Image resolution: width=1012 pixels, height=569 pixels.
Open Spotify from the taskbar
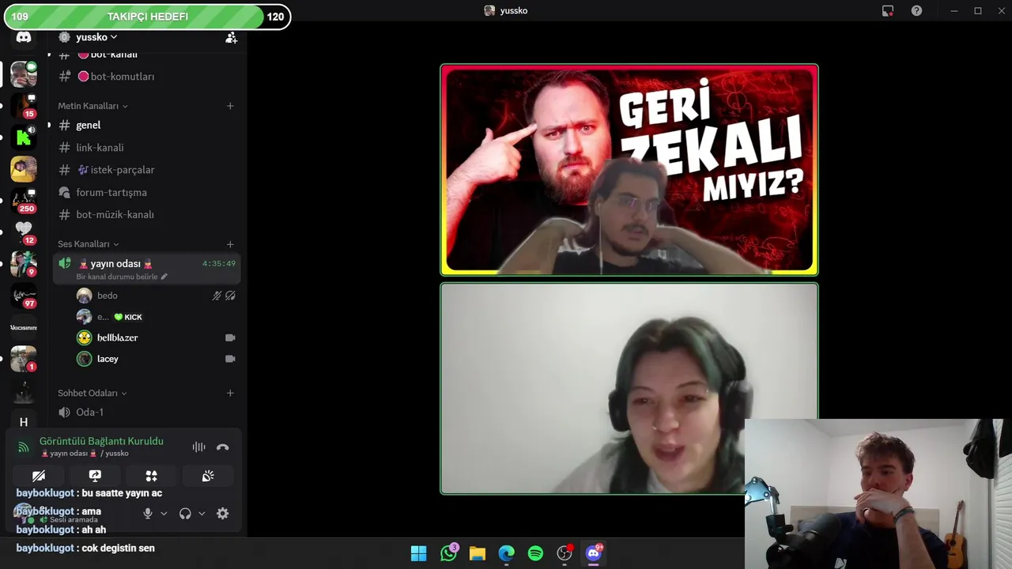[535, 553]
